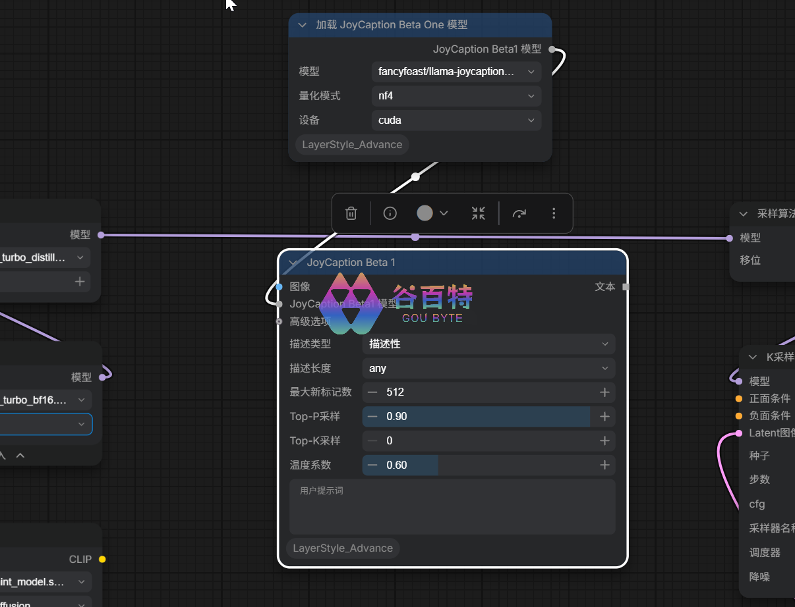Click LayerStyle_Advance badge on loader node

pyautogui.click(x=352, y=145)
